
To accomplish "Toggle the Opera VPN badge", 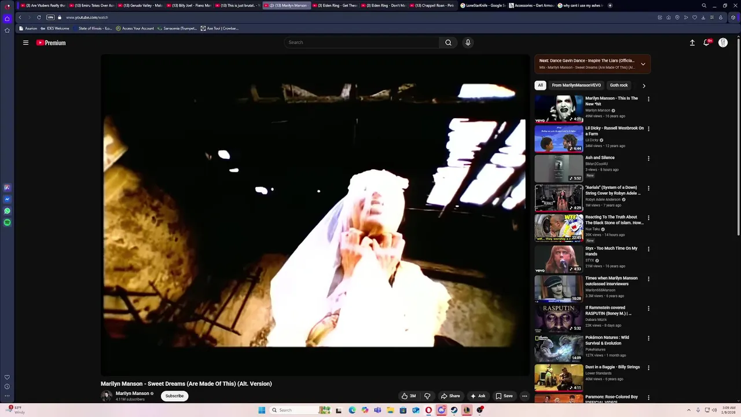I will tap(50, 17).
